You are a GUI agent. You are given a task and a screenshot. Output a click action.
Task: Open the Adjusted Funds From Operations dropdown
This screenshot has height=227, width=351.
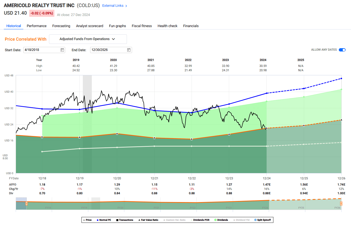(x=88, y=39)
